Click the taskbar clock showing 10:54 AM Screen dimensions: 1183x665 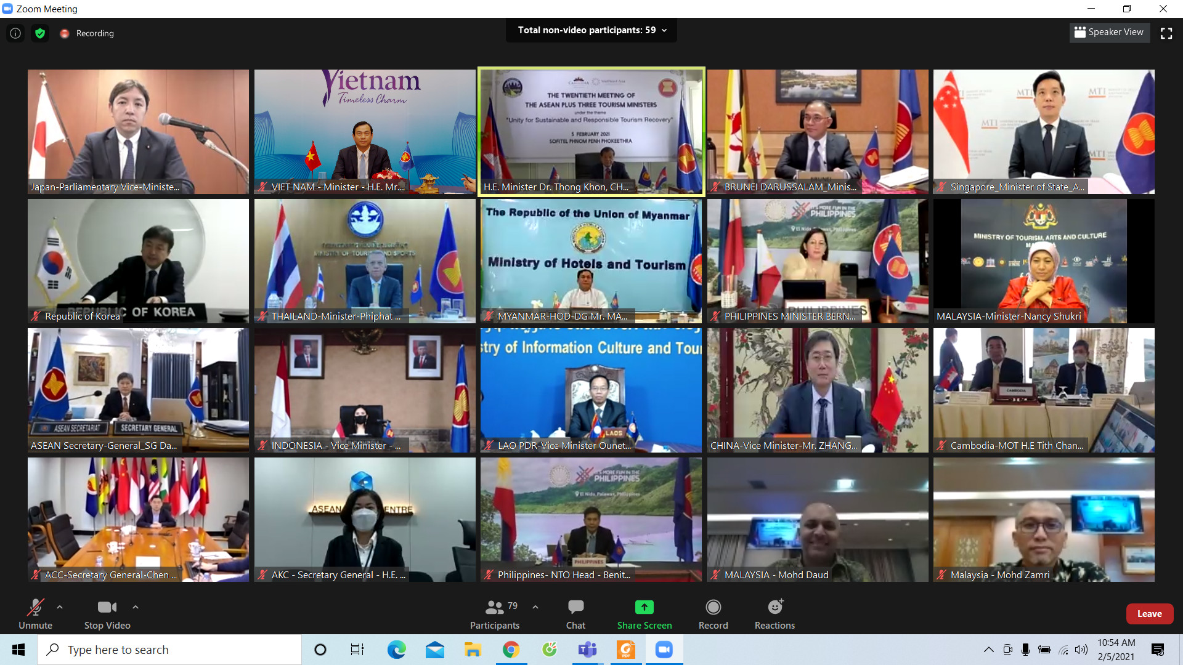1116,650
